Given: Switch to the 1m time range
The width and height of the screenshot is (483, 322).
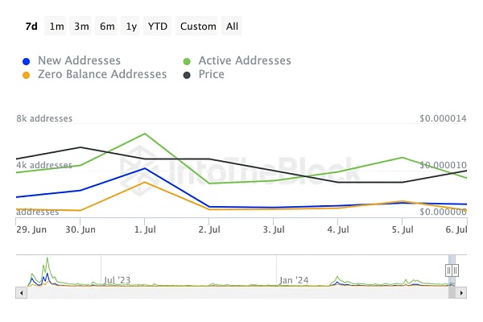Looking at the screenshot, I should (x=56, y=27).
